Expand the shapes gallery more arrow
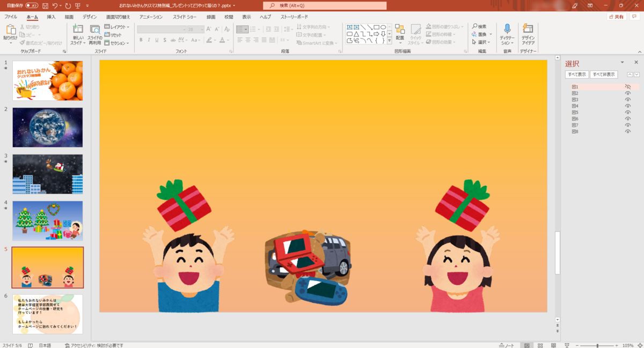Viewport: 644px width, 348px height. click(x=389, y=40)
